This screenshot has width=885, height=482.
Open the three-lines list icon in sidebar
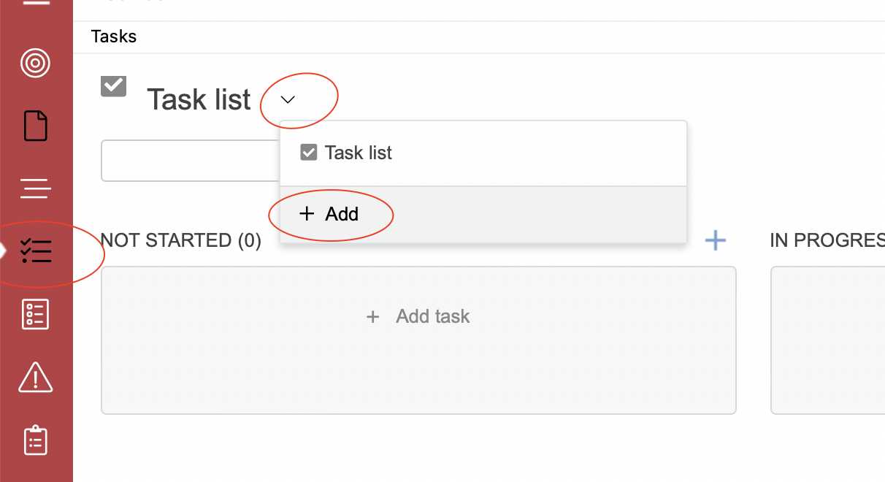pos(35,188)
